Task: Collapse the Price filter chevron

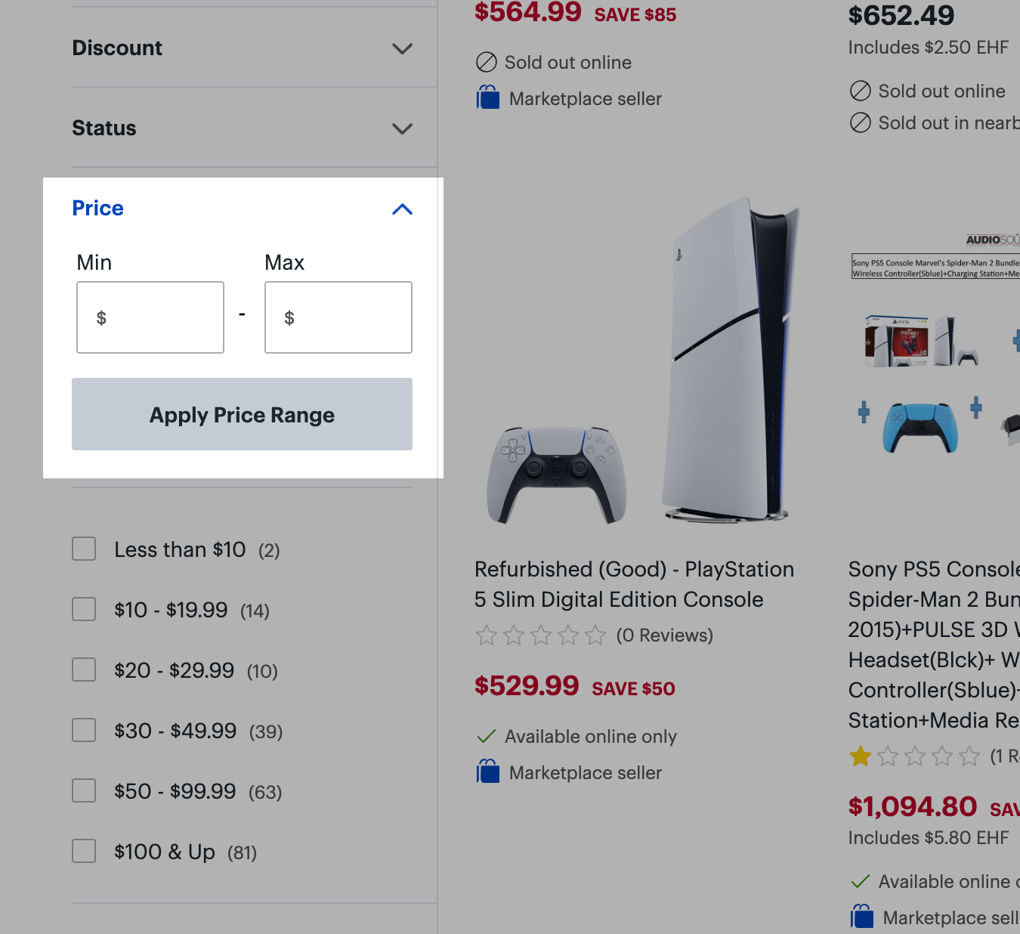Action: point(402,209)
